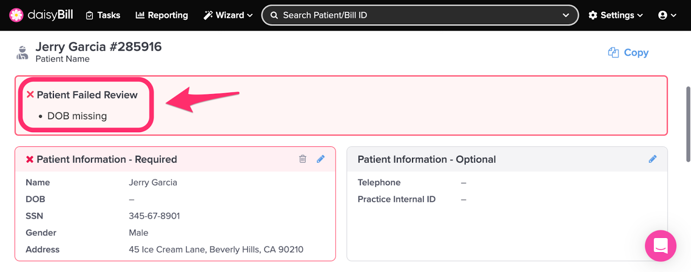
Task: Click the page vertical scrollbar
Action: coord(688,124)
